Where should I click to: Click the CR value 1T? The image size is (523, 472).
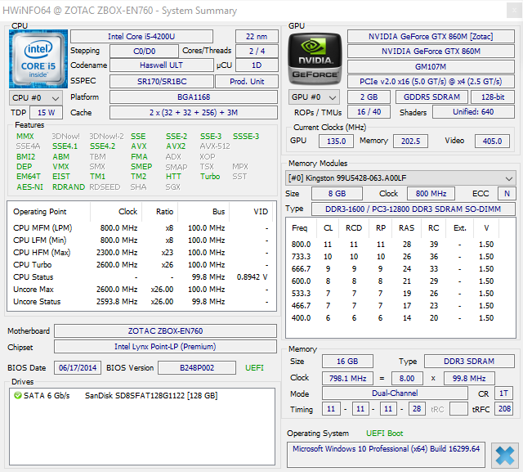503,393
